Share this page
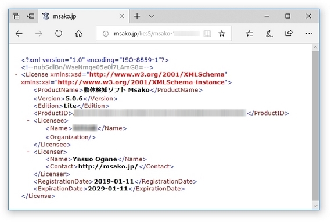The height and width of the screenshot is (223, 331). [289, 33]
